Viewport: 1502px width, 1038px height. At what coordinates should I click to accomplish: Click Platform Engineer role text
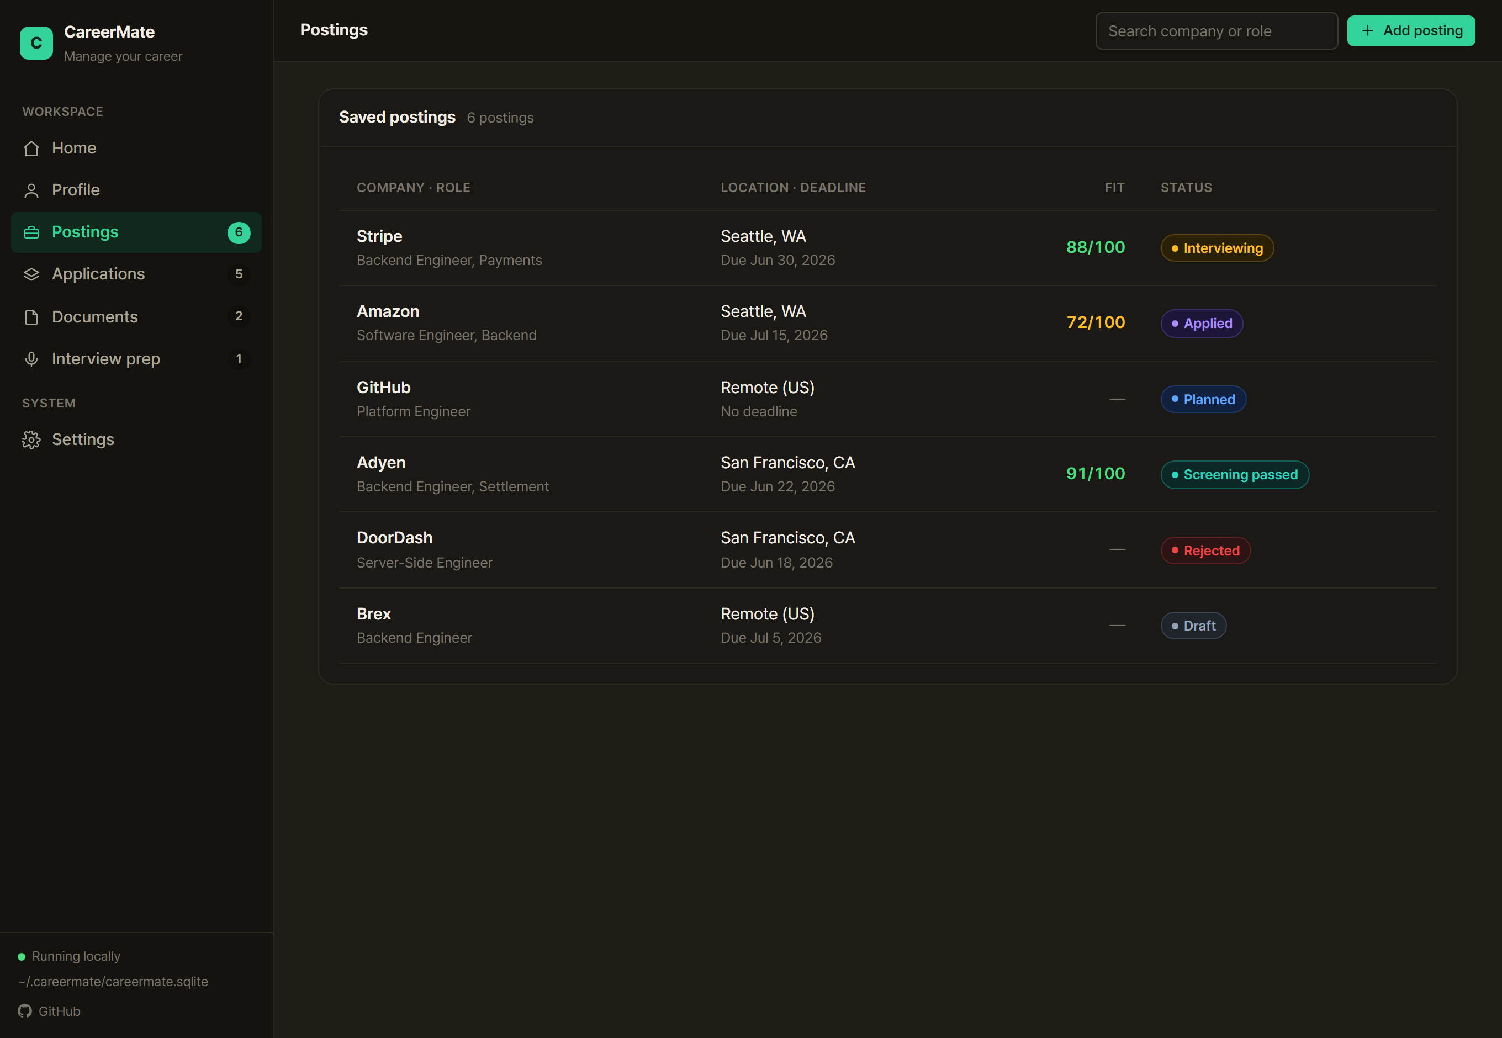point(413,412)
